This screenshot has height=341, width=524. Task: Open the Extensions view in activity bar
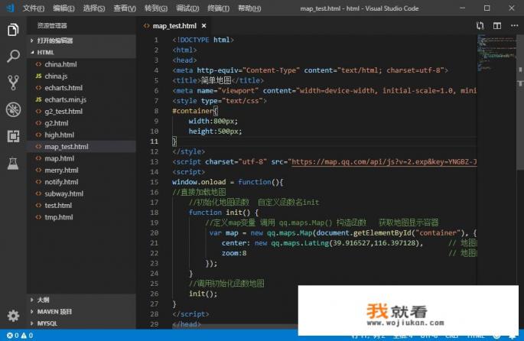13,136
